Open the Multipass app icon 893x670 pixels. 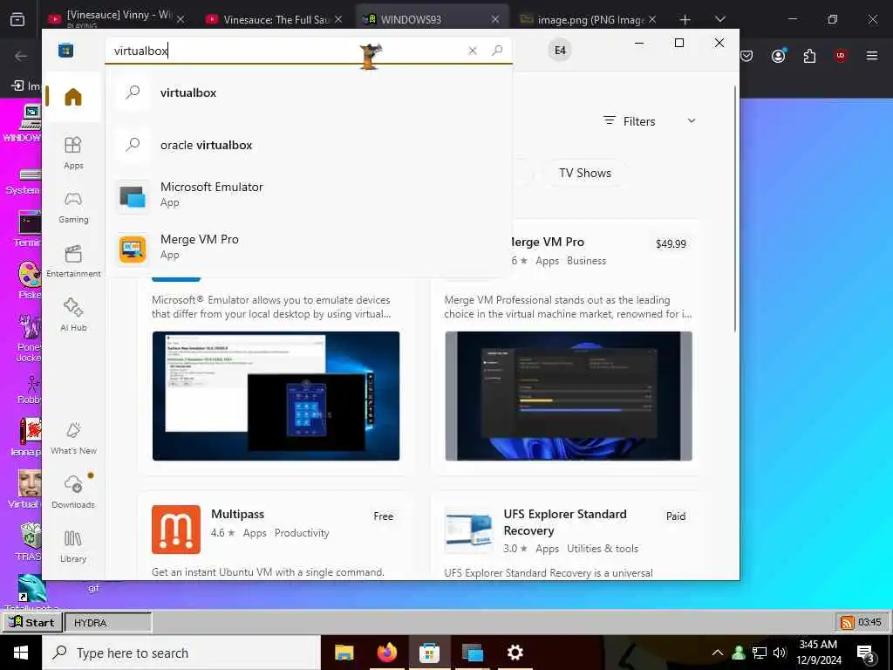pos(176,530)
